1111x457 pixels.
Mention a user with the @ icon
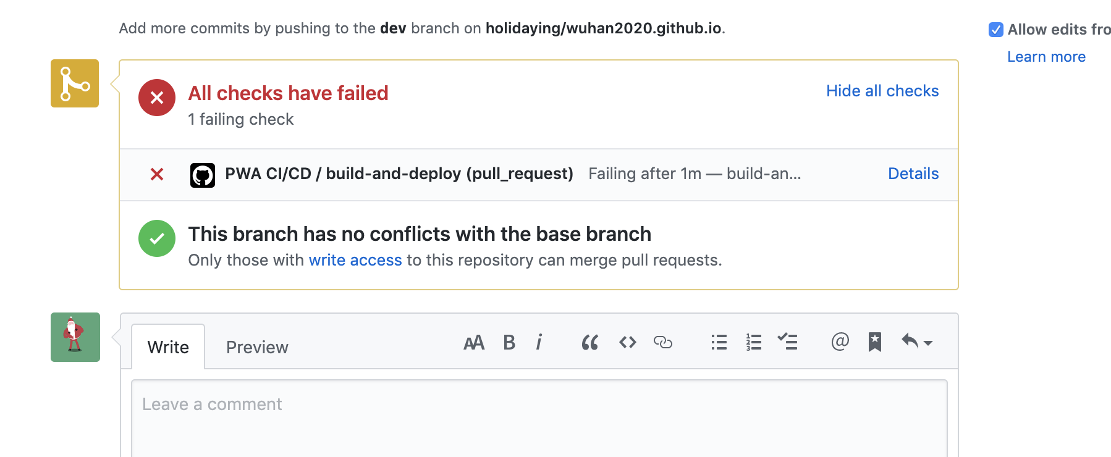(x=839, y=342)
